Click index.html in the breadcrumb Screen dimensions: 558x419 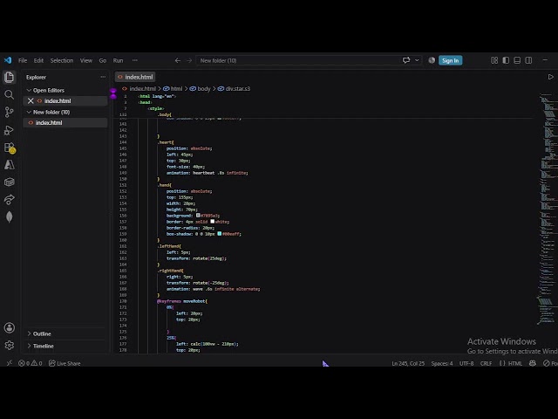click(x=142, y=89)
